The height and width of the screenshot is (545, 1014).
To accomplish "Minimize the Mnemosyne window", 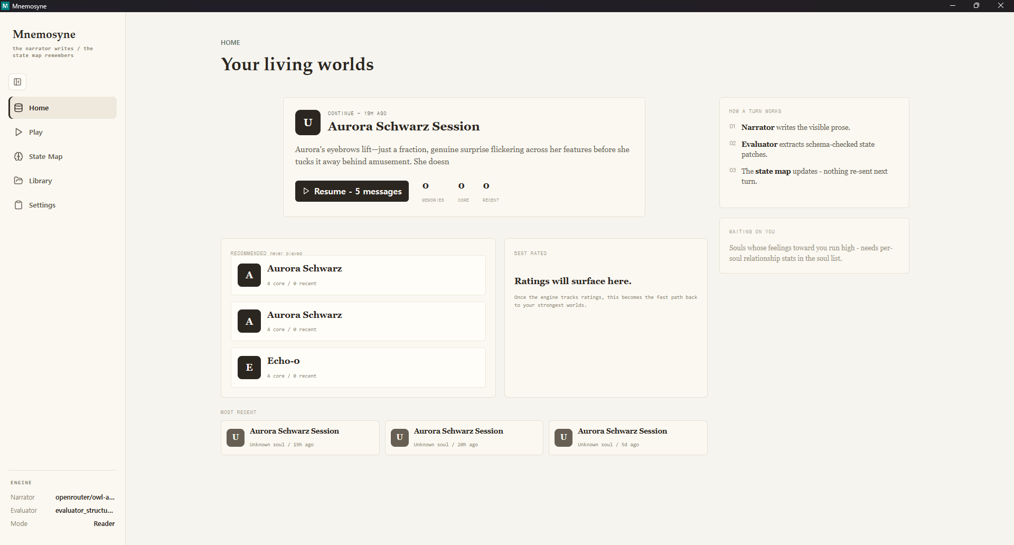I will (x=953, y=6).
